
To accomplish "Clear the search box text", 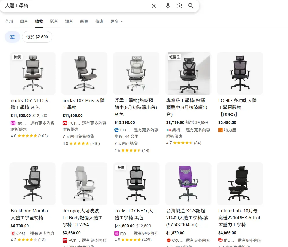I will 154,6.
